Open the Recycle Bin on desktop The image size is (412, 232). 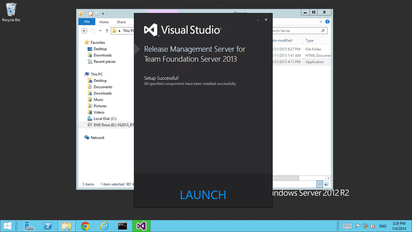pos(11,12)
